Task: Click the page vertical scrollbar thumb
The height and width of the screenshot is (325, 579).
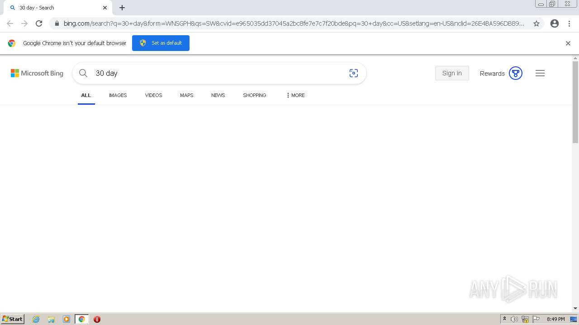Action: 575,102
